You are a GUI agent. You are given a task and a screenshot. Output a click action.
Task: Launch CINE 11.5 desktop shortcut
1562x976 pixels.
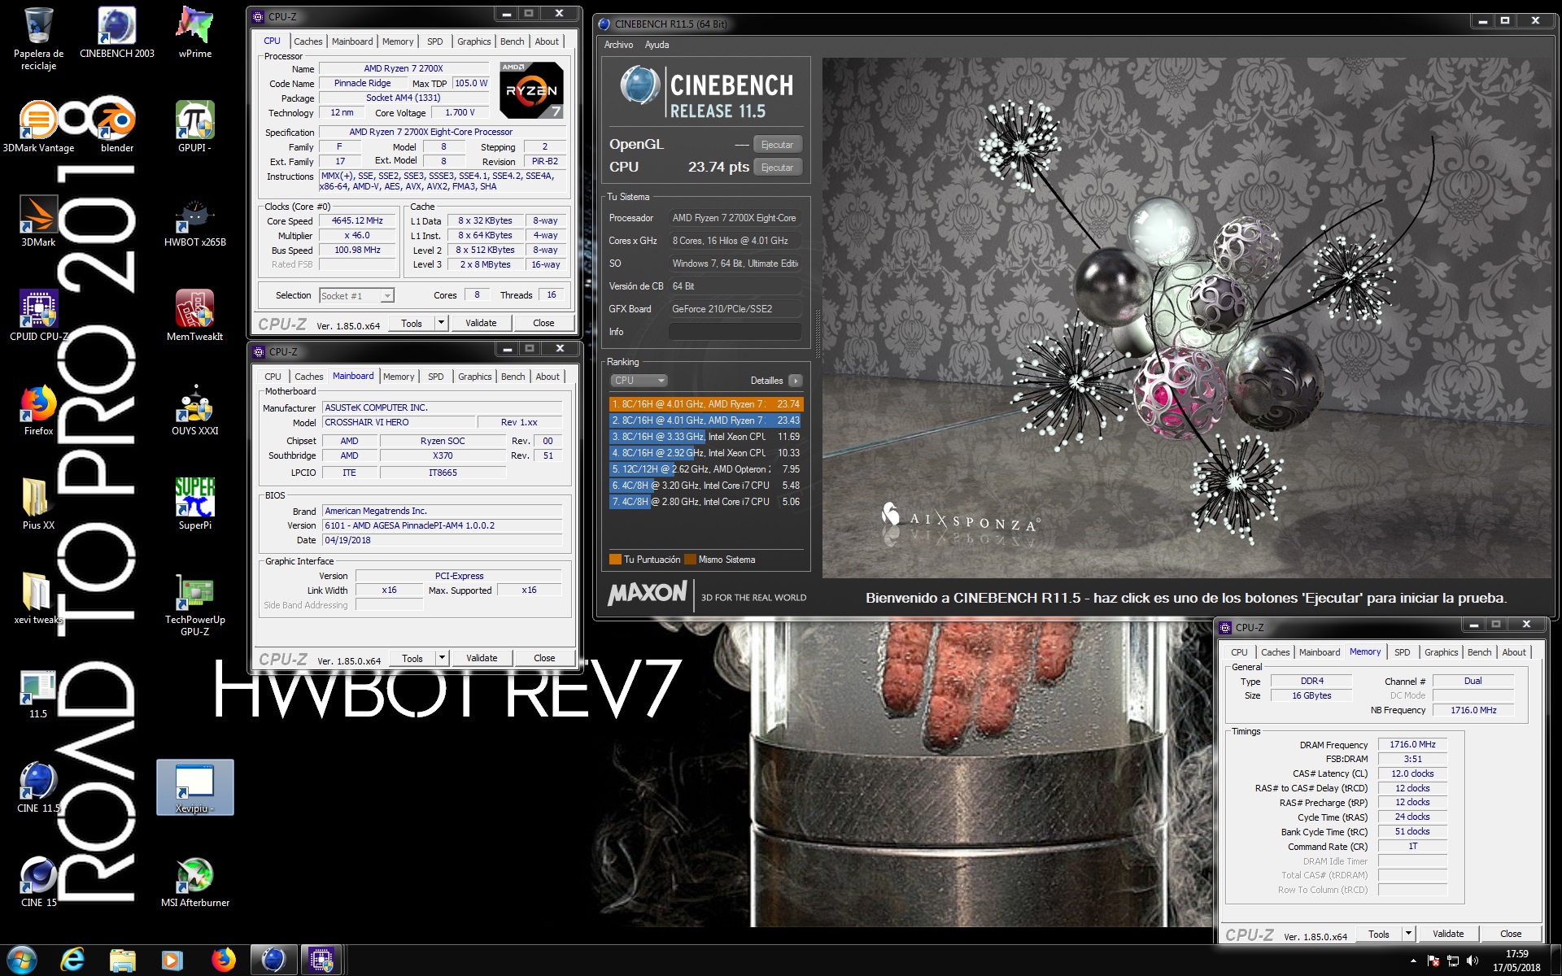point(38,786)
